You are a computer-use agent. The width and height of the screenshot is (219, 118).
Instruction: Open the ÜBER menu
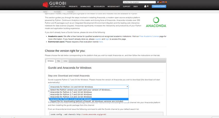tap(135, 6)
